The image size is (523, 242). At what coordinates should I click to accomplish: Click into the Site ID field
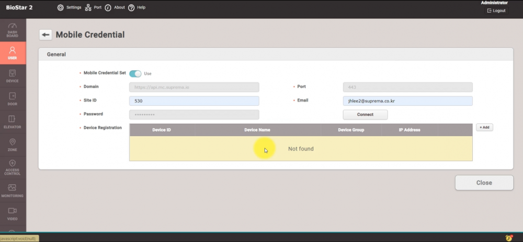[194, 101]
